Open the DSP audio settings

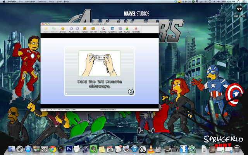(x=121, y=29)
